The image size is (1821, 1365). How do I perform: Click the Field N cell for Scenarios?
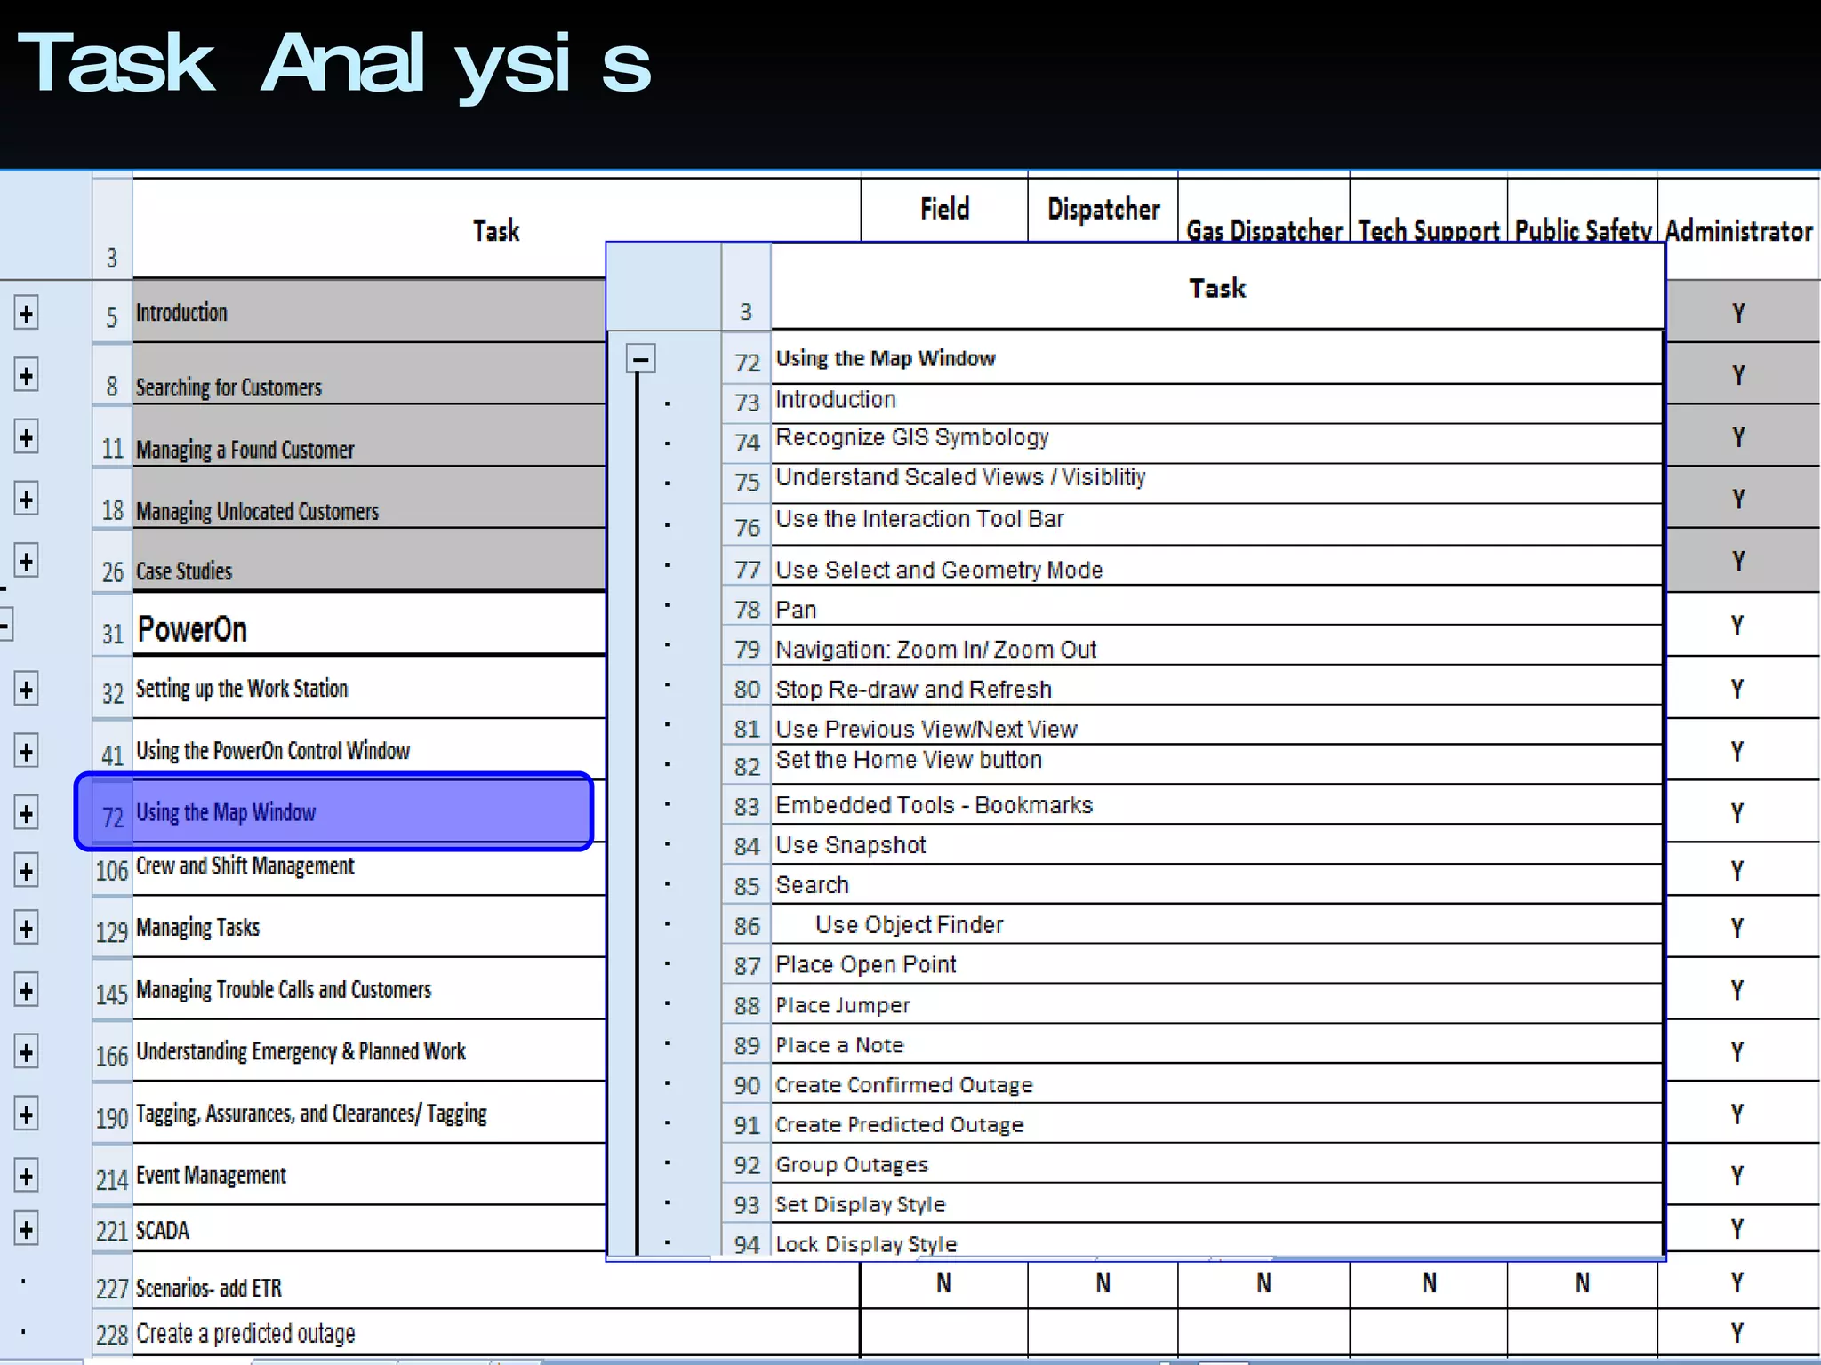click(x=944, y=1283)
